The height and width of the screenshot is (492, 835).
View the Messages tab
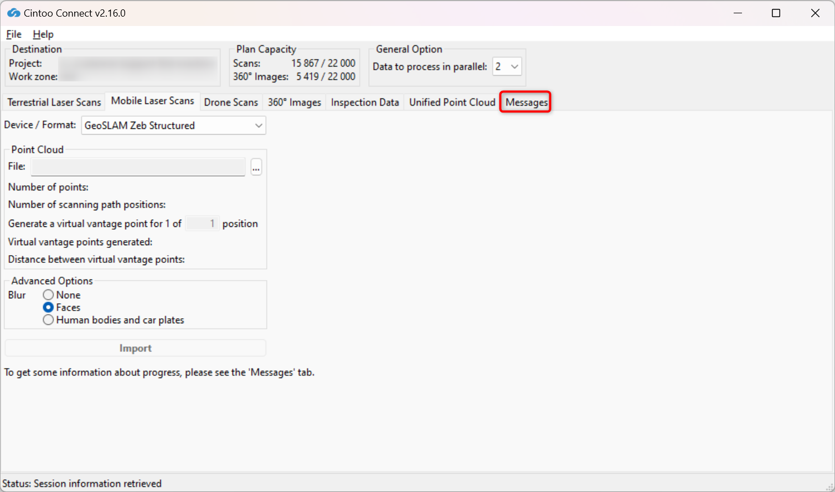coord(526,102)
